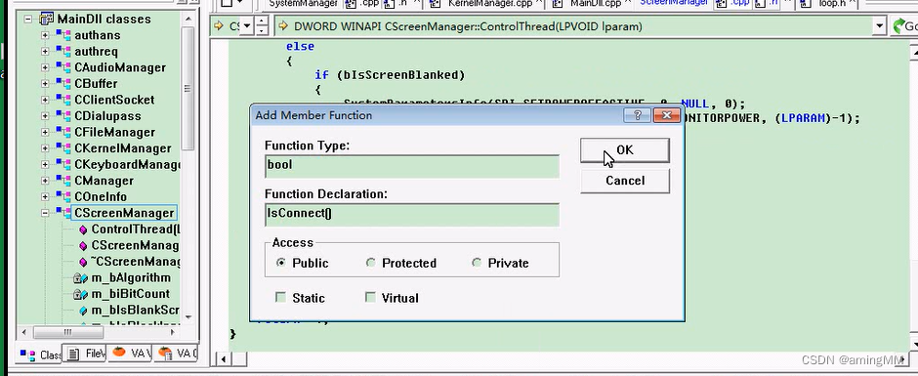Image resolution: width=918 pixels, height=376 pixels.
Task: Select the CScreenManager constructor tree item
Action: click(x=135, y=245)
